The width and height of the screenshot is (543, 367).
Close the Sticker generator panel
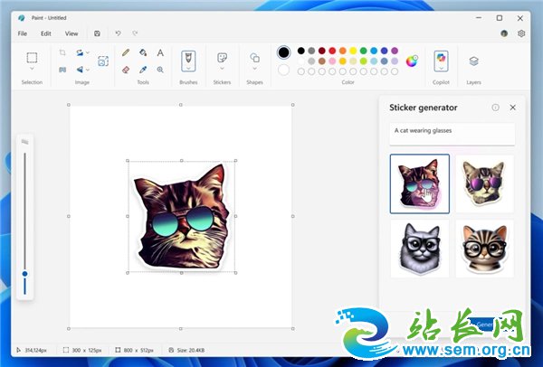513,108
